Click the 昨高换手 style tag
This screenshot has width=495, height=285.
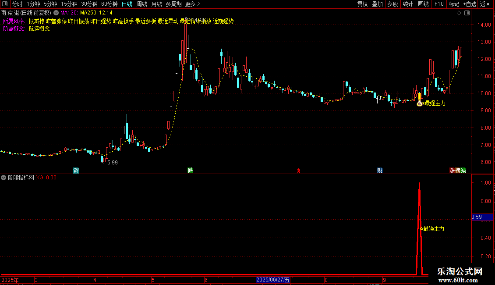click(x=124, y=21)
